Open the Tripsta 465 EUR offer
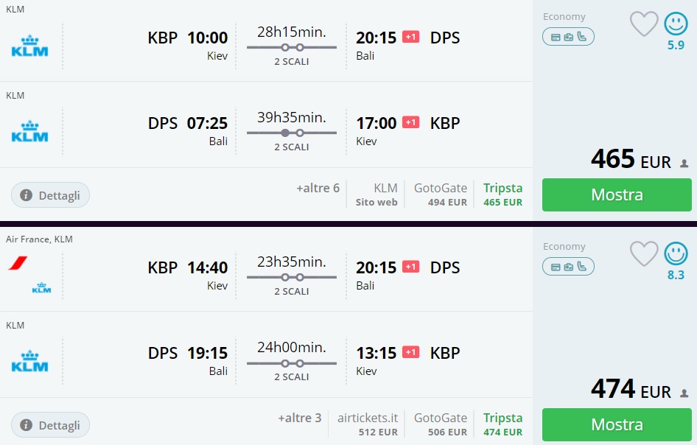The image size is (697, 445). pyautogui.click(x=502, y=195)
